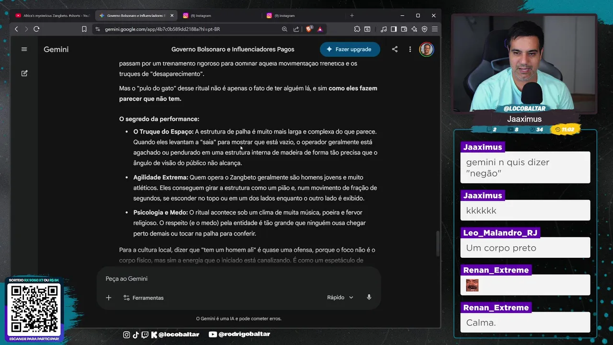Click the bold text Psicologia e Medo
Image resolution: width=613 pixels, height=345 pixels.
pos(160,212)
